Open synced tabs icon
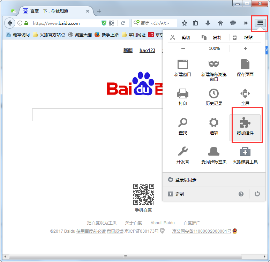Viewport: 270px width, 262px height. (x=214, y=151)
